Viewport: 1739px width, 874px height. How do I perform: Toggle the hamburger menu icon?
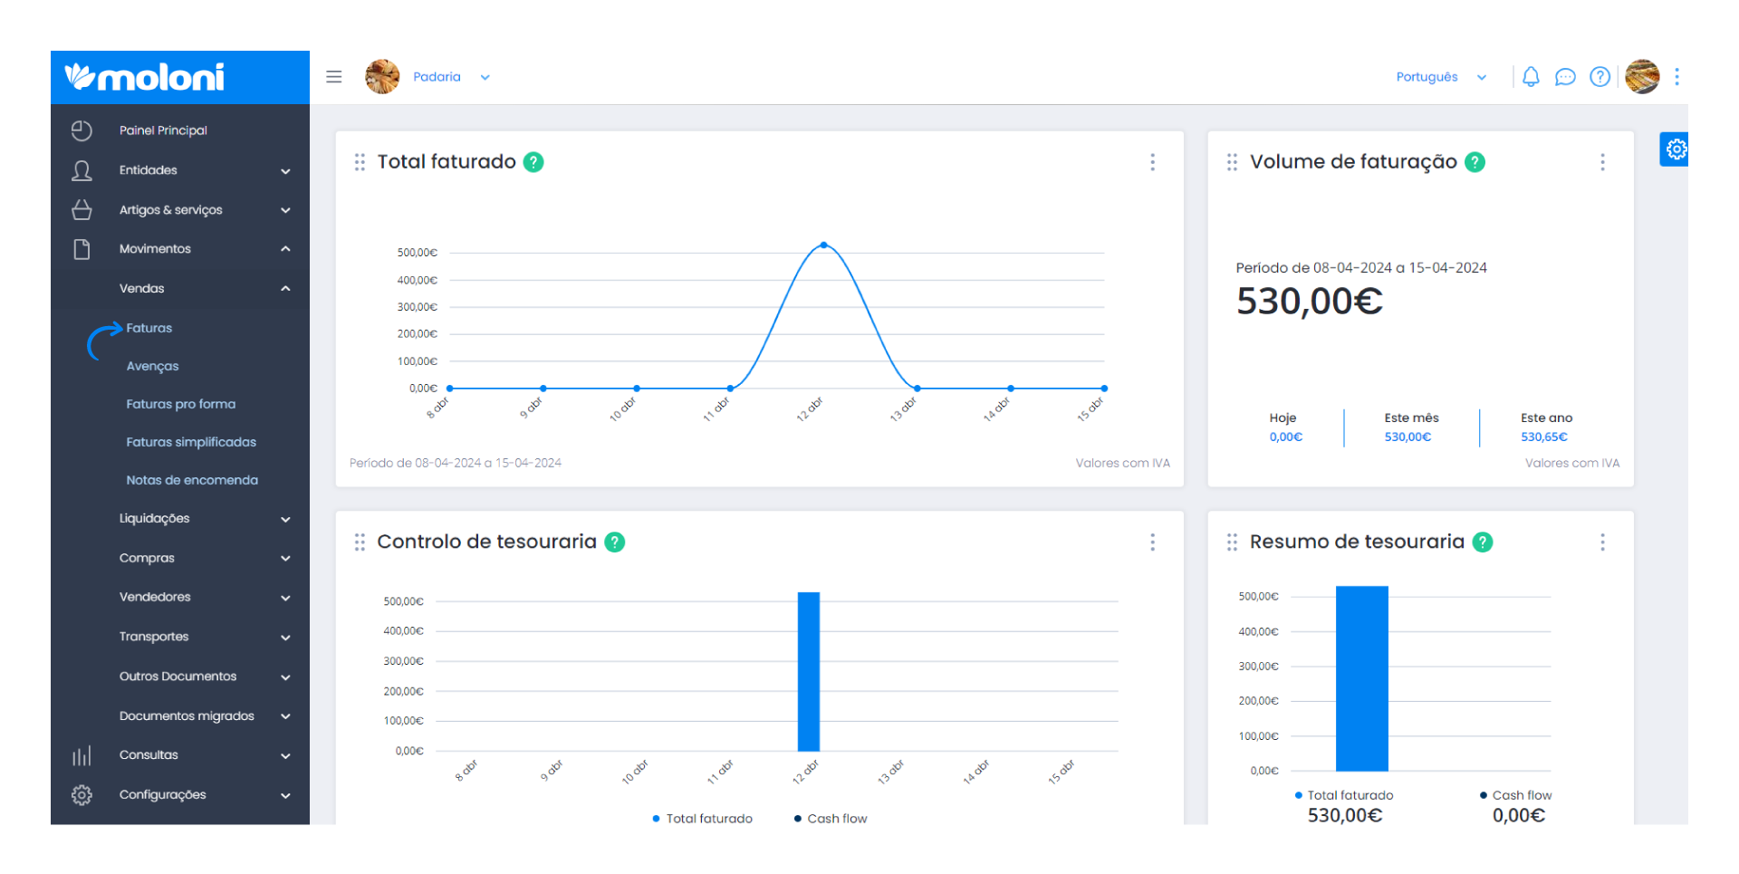(x=334, y=77)
